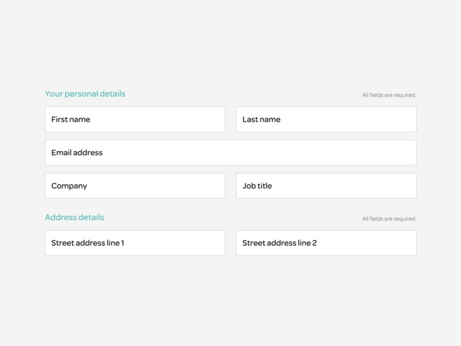Click the upper All fields are required text
Viewport: 461px width, 346px height.
coord(389,95)
